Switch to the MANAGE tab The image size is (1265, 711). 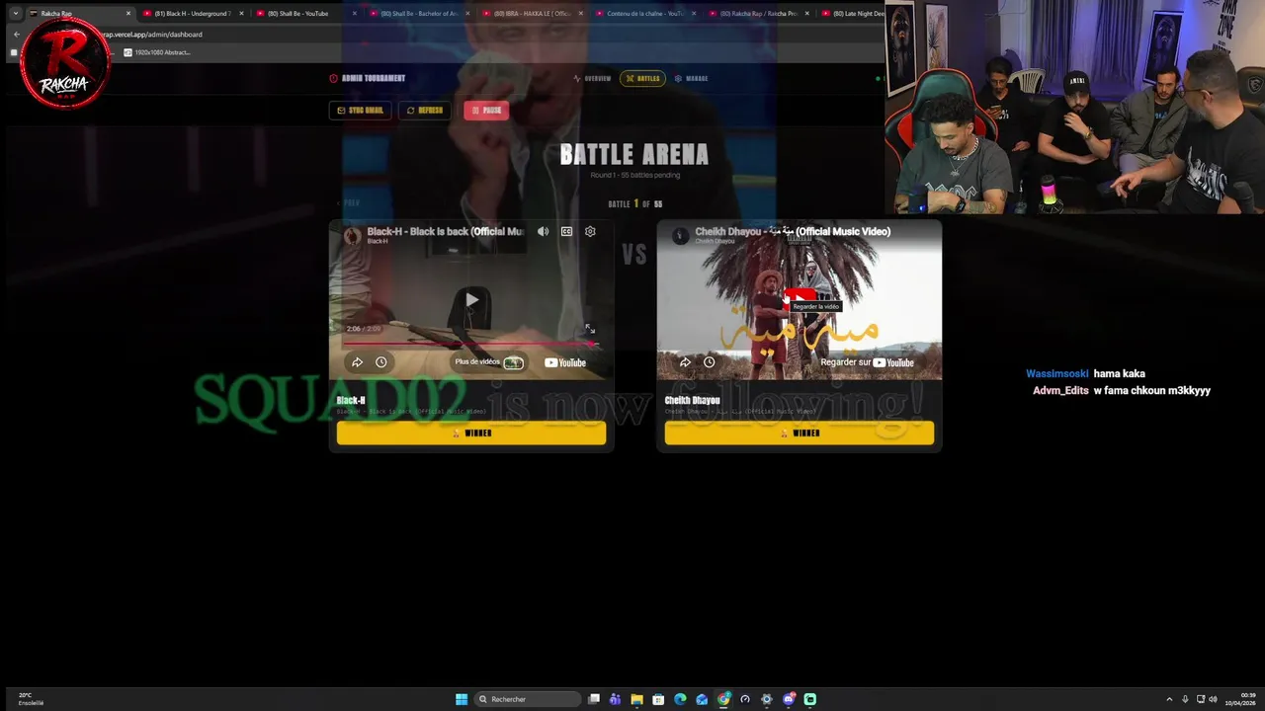691,78
